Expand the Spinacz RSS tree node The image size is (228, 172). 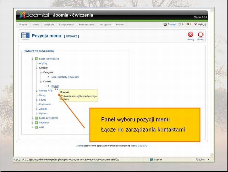[x=37, y=91]
